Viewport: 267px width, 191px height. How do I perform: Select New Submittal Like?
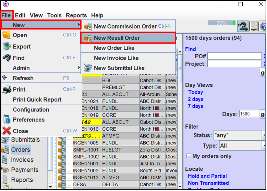point(128,68)
